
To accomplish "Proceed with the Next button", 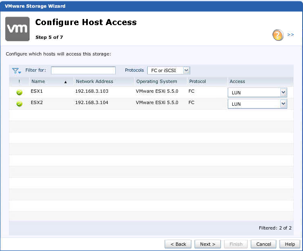I will point(208,244).
